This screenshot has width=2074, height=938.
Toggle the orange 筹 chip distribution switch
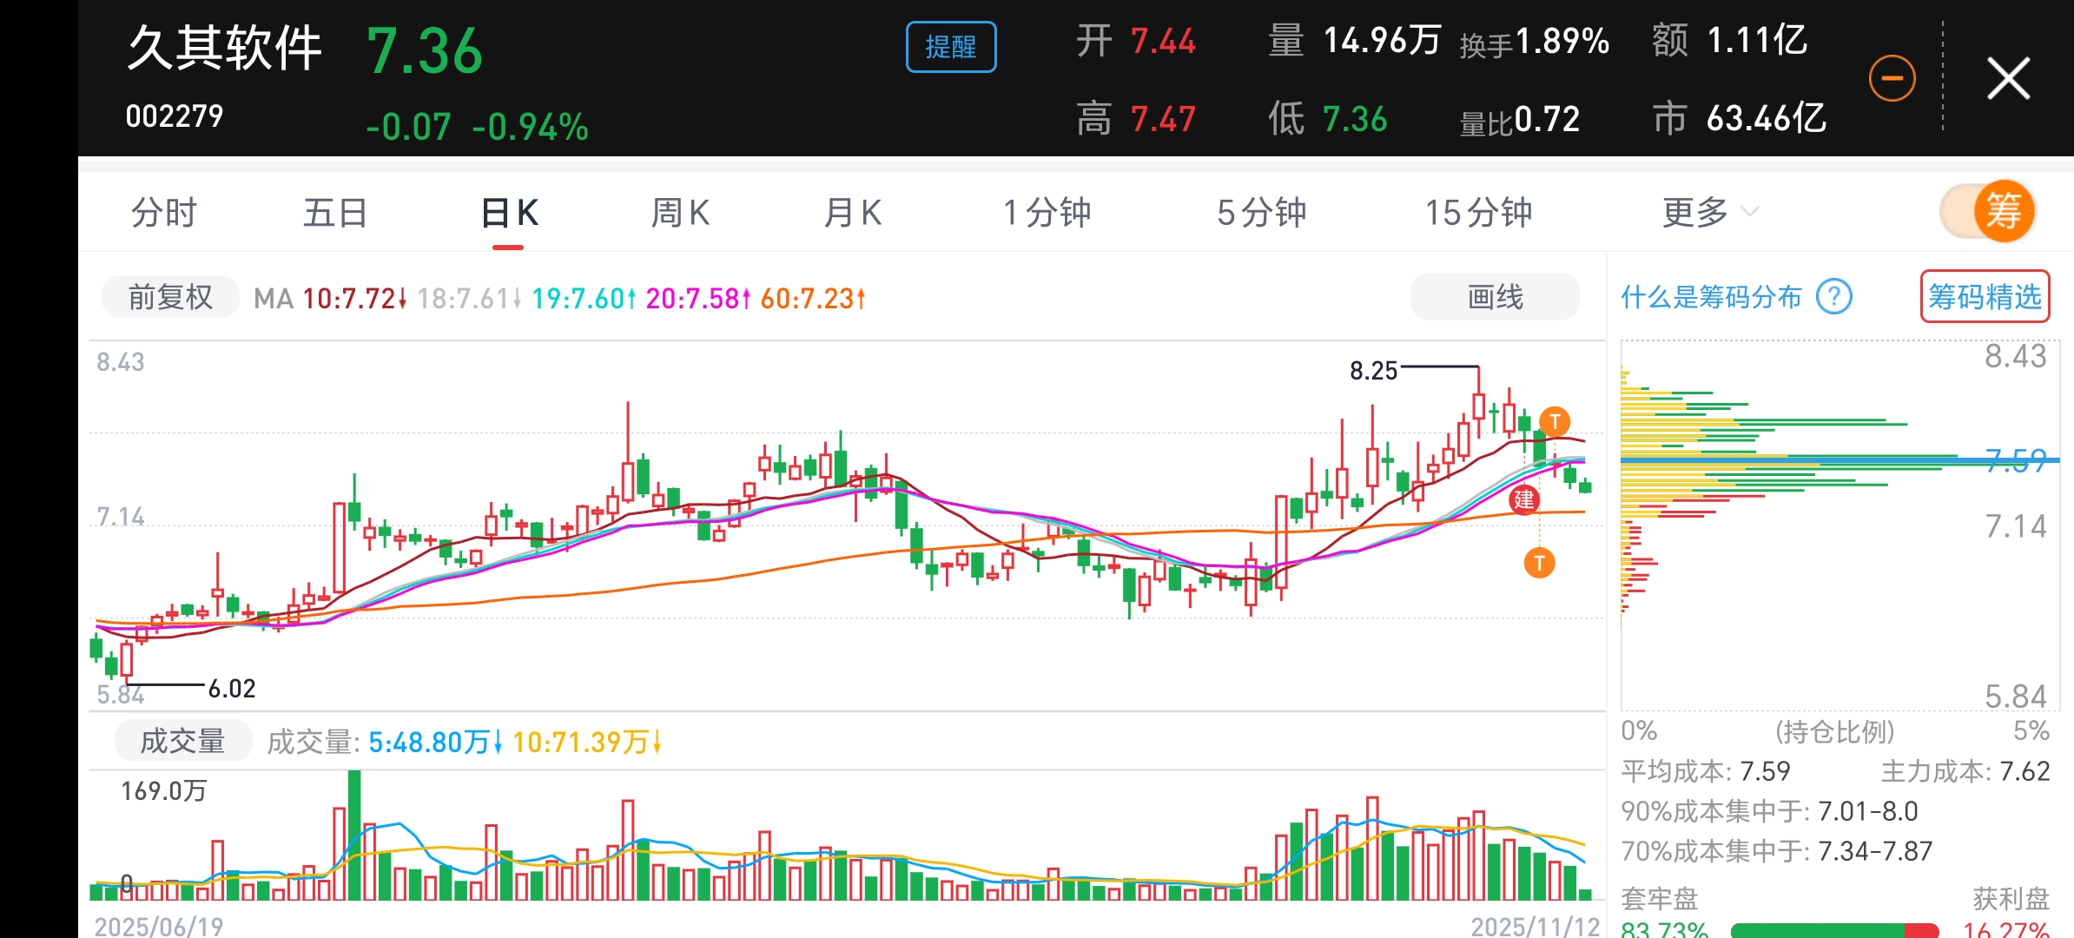(x=1988, y=211)
